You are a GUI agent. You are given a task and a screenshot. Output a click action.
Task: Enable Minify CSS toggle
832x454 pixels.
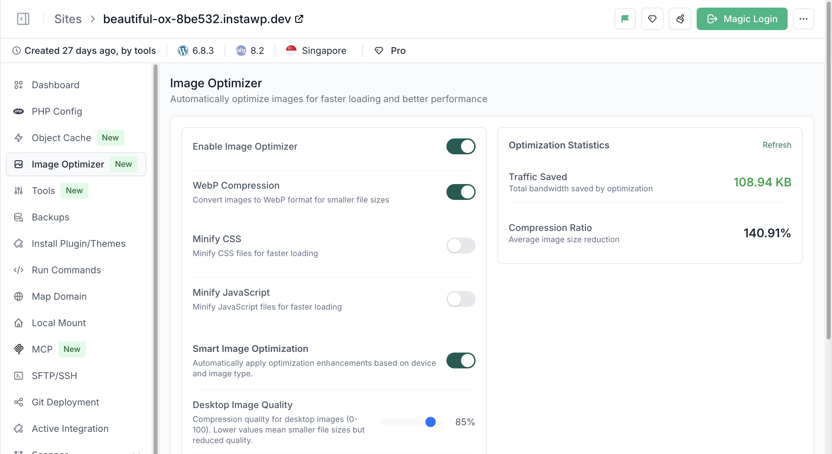460,246
